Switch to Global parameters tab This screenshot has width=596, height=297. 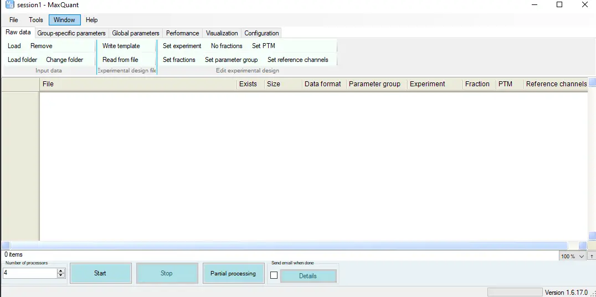(136, 33)
